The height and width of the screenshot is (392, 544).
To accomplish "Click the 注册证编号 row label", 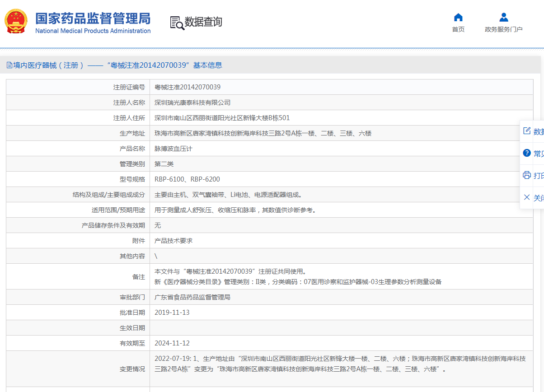I will pyautogui.click(x=129, y=87).
